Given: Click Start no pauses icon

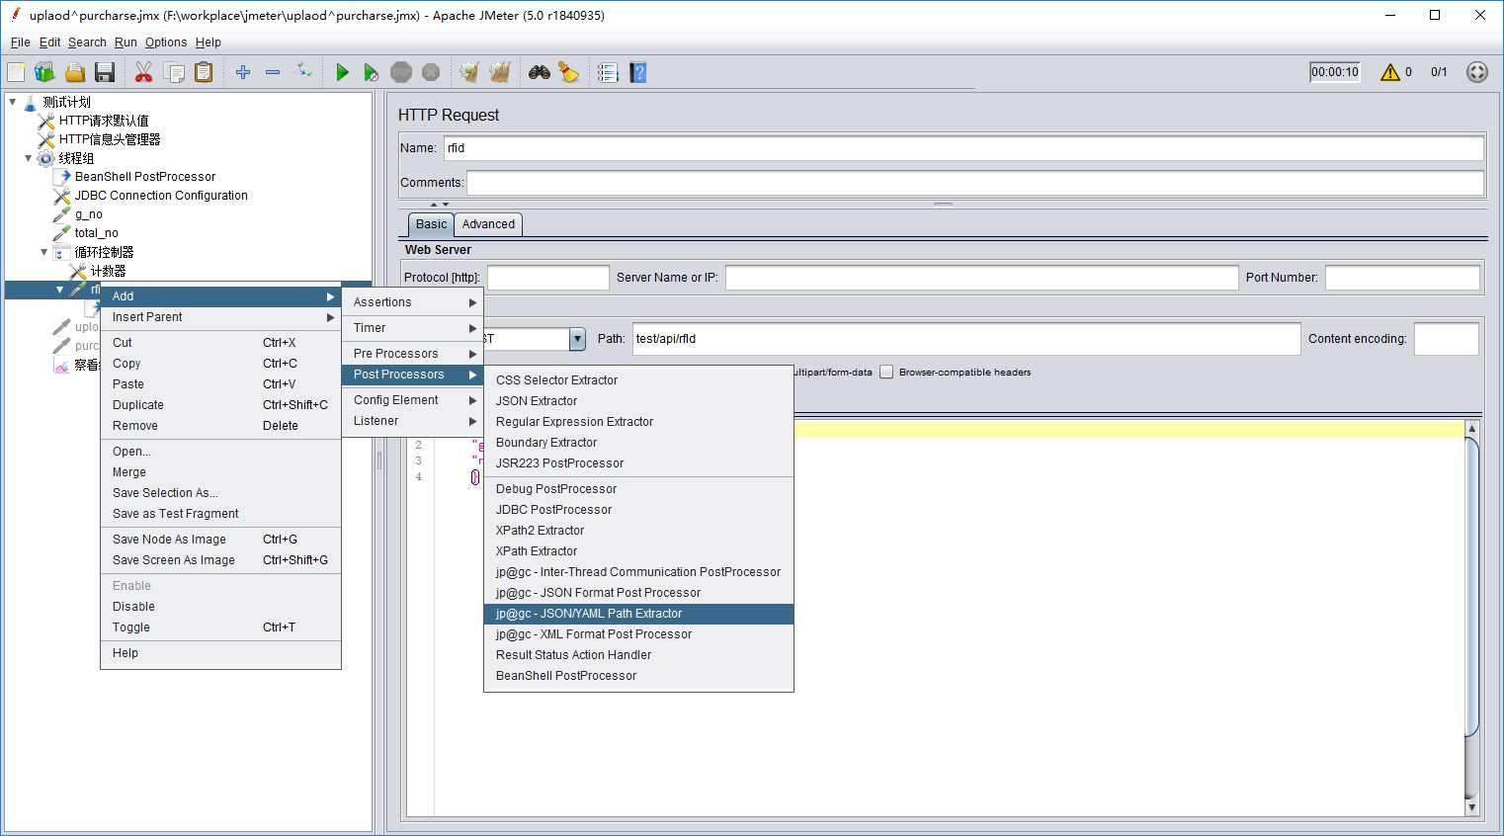Looking at the screenshot, I should [x=372, y=72].
